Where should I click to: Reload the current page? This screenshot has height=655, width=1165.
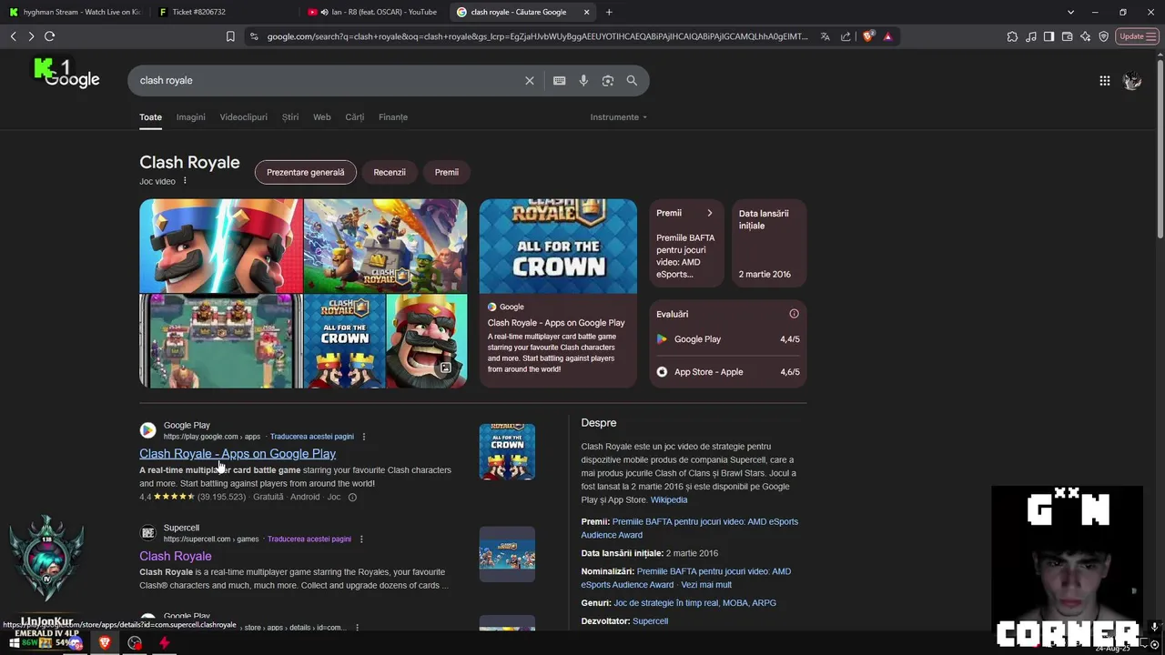pos(49,36)
